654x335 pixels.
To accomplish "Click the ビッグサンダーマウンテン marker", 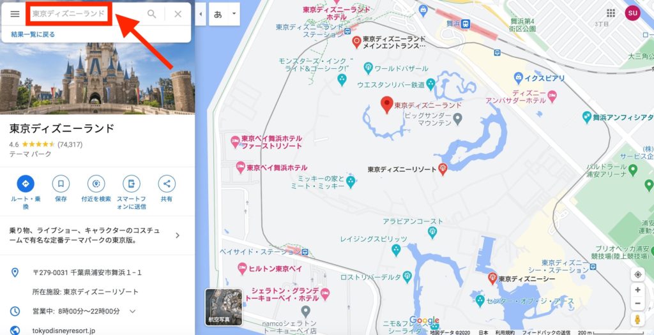I will [457, 119].
